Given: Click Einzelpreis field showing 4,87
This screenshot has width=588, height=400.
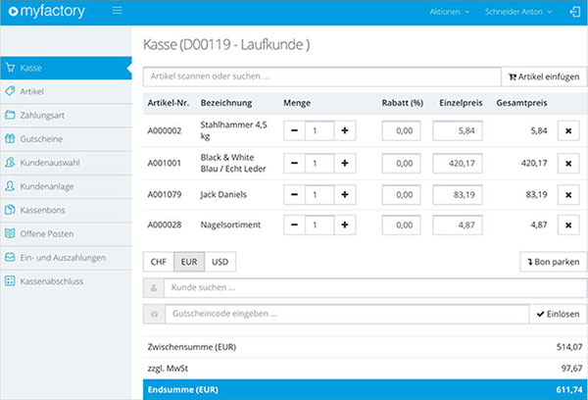Looking at the screenshot, I should (x=458, y=225).
